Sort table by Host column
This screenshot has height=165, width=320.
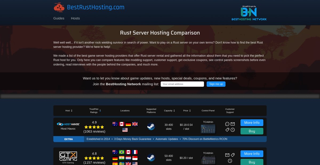(x=69, y=111)
